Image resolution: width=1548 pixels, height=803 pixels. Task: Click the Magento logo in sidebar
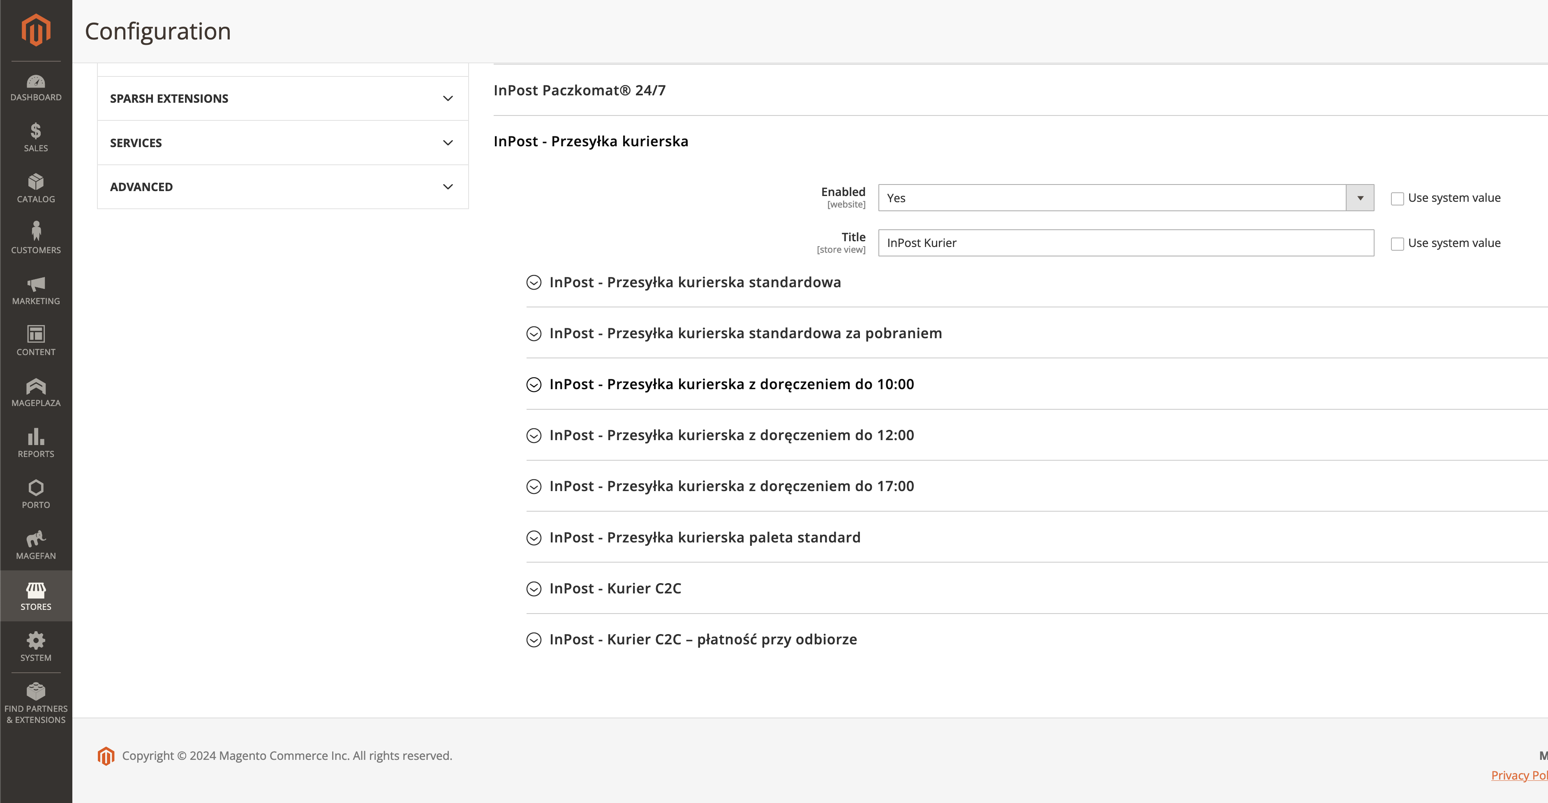click(x=35, y=30)
